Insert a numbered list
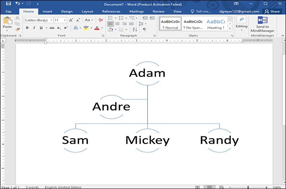The width and height of the screenshot is (286, 189). point(121,18)
